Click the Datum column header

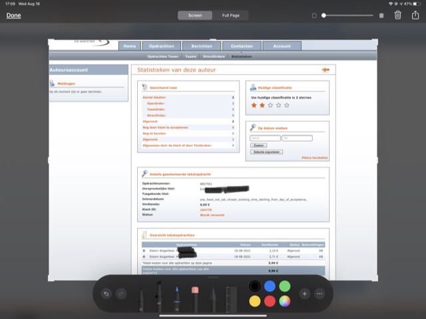[x=246, y=244]
